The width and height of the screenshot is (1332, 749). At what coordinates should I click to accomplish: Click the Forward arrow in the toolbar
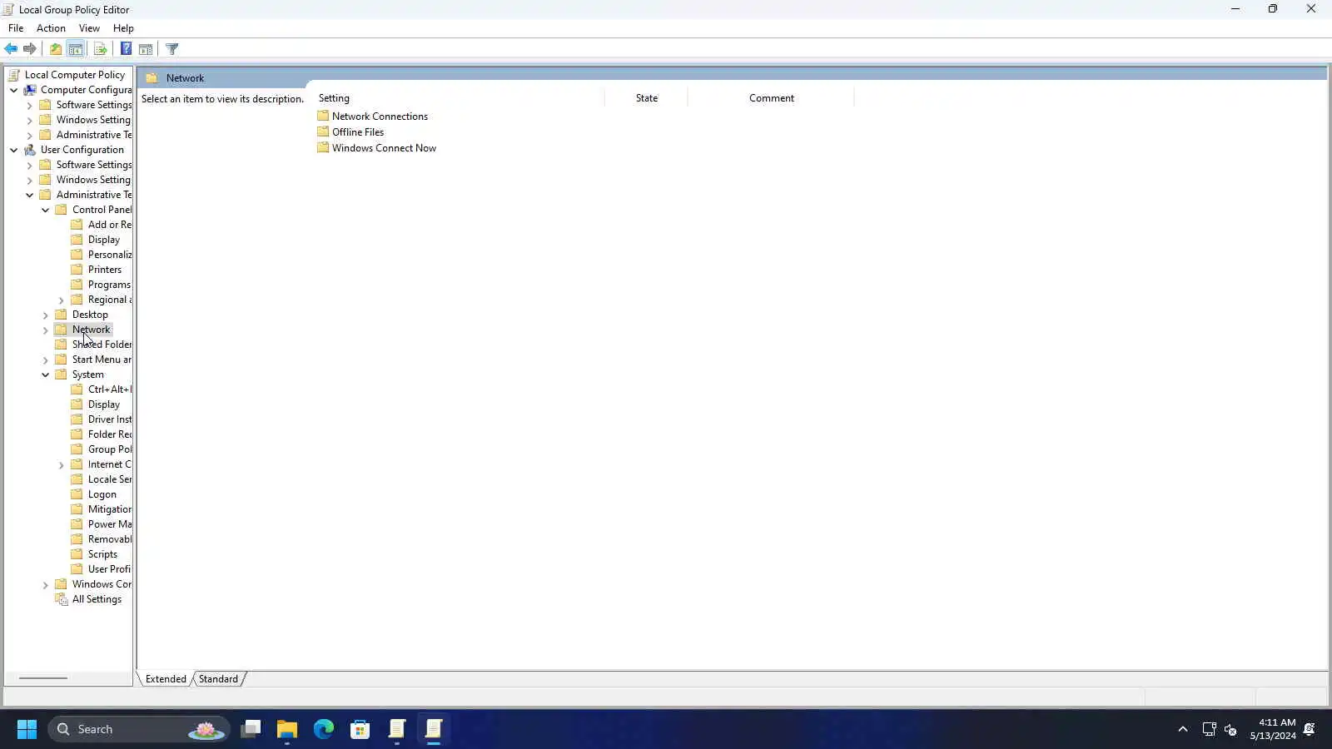point(30,49)
